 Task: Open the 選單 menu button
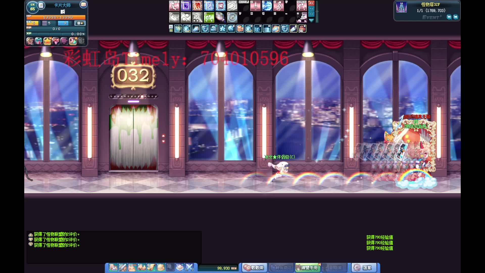click(x=364, y=267)
